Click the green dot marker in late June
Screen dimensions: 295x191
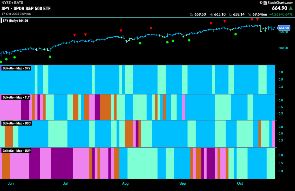(50, 57)
